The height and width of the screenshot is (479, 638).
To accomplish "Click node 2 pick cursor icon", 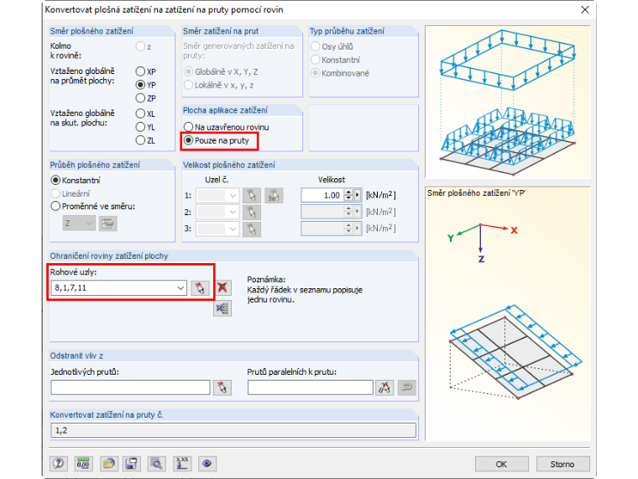I will click(x=252, y=213).
